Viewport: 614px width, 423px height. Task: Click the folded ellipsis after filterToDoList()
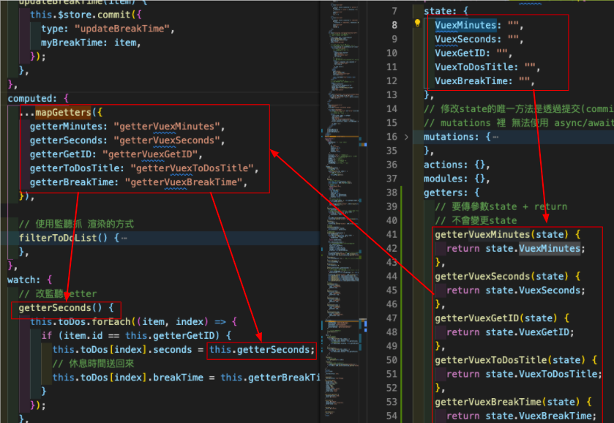(124, 238)
